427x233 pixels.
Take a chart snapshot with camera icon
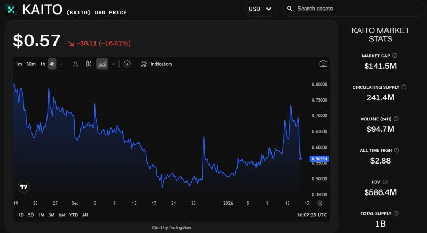323,64
